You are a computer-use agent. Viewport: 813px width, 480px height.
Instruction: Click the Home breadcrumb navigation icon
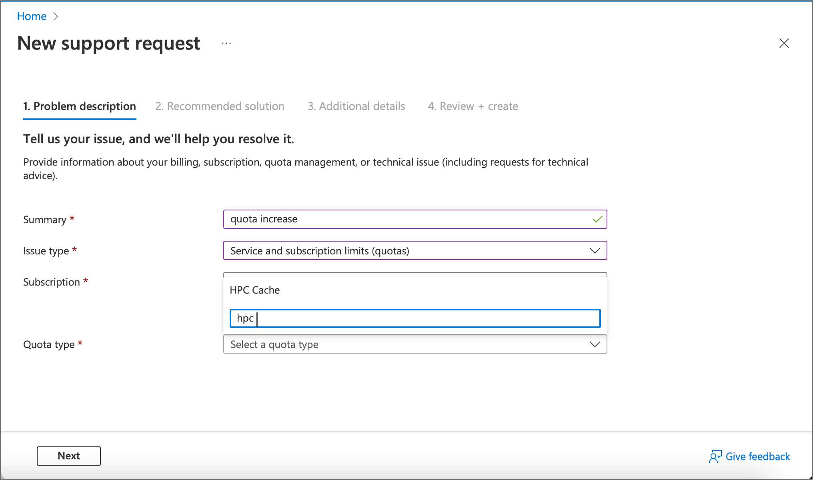[x=32, y=16]
